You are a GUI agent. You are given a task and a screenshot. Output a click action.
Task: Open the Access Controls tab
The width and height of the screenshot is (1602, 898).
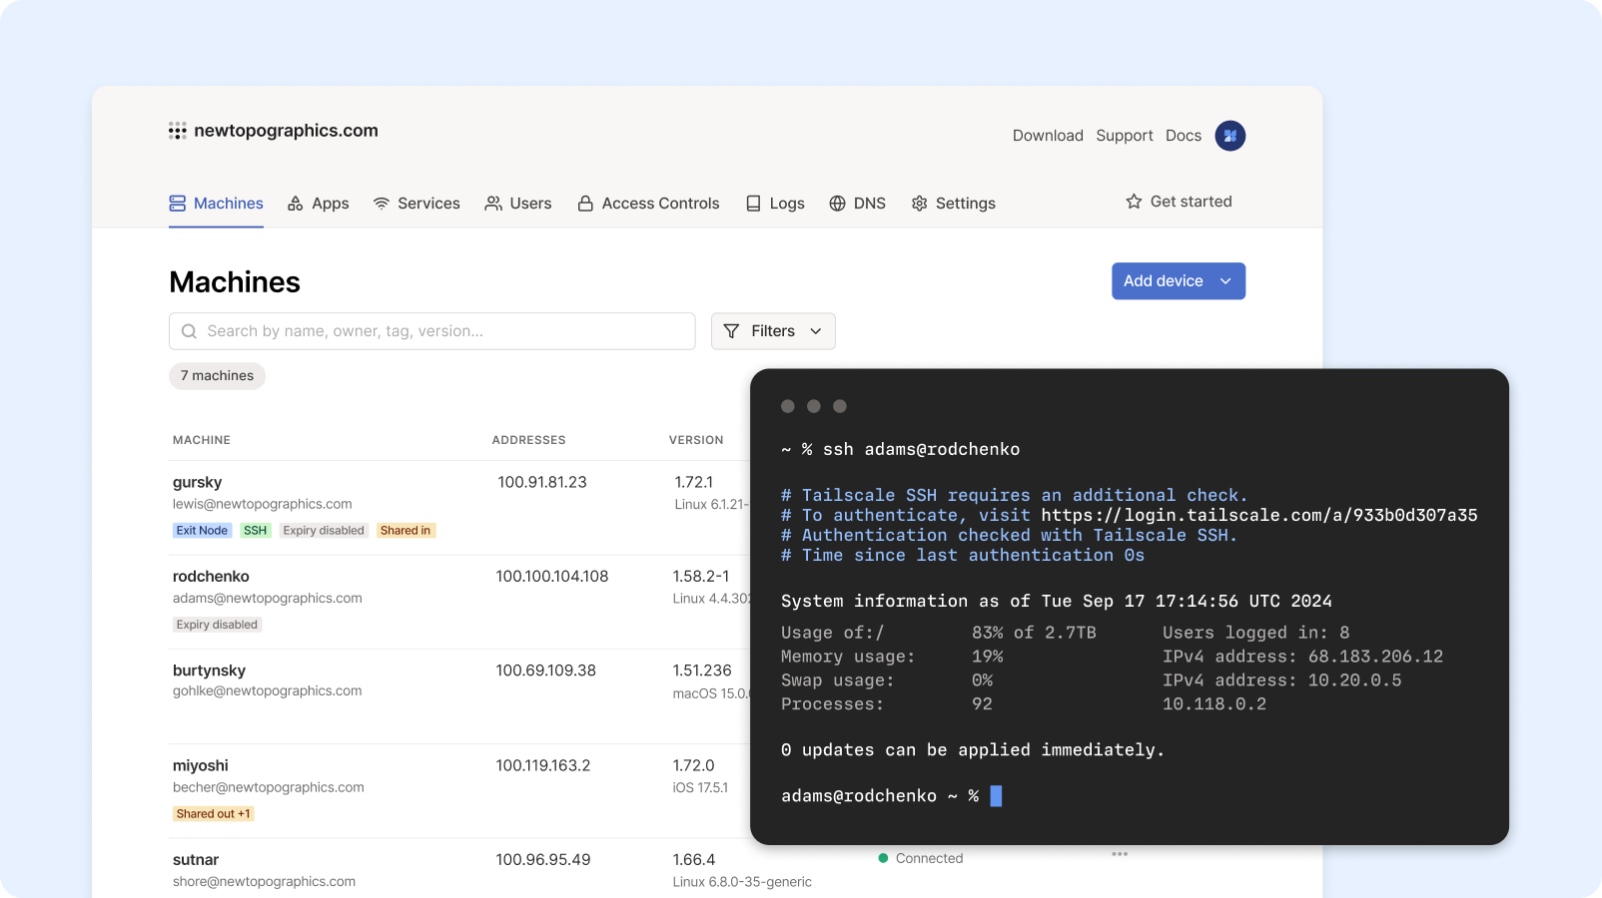coord(649,204)
